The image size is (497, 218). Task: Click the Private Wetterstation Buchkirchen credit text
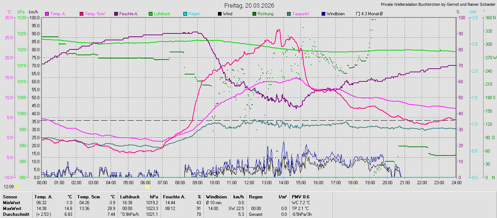tap(438, 5)
